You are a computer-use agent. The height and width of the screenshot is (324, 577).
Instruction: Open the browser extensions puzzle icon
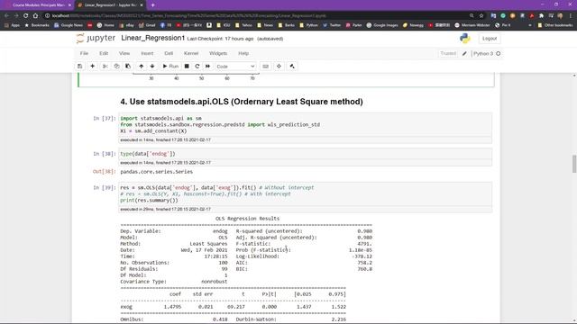coord(541,16)
